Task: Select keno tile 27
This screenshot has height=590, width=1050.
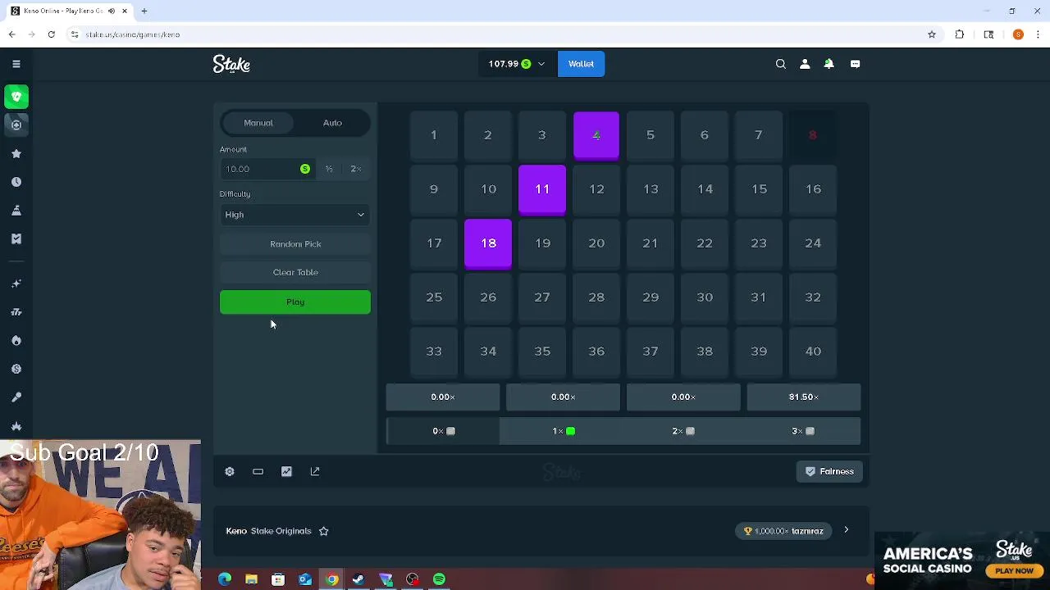Action: [542, 297]
